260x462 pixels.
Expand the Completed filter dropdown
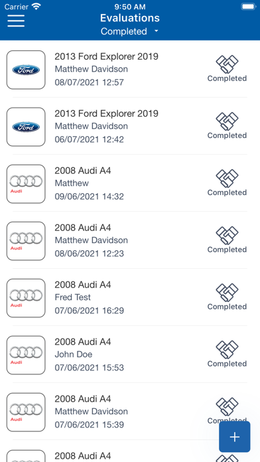(129, 31)
